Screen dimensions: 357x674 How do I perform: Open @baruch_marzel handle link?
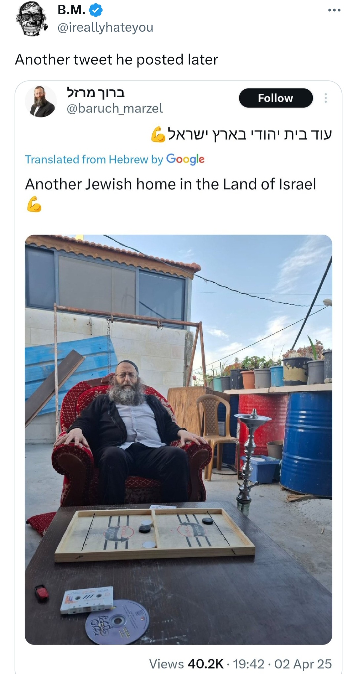coord(115,108)
